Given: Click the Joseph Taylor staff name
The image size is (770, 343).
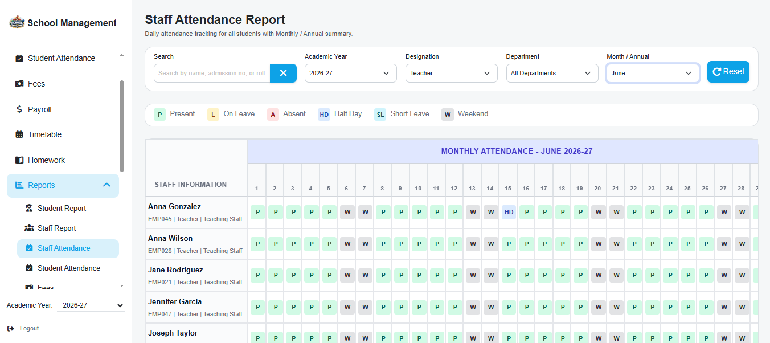Looking at the screenshot, I should tap(173, 333).
